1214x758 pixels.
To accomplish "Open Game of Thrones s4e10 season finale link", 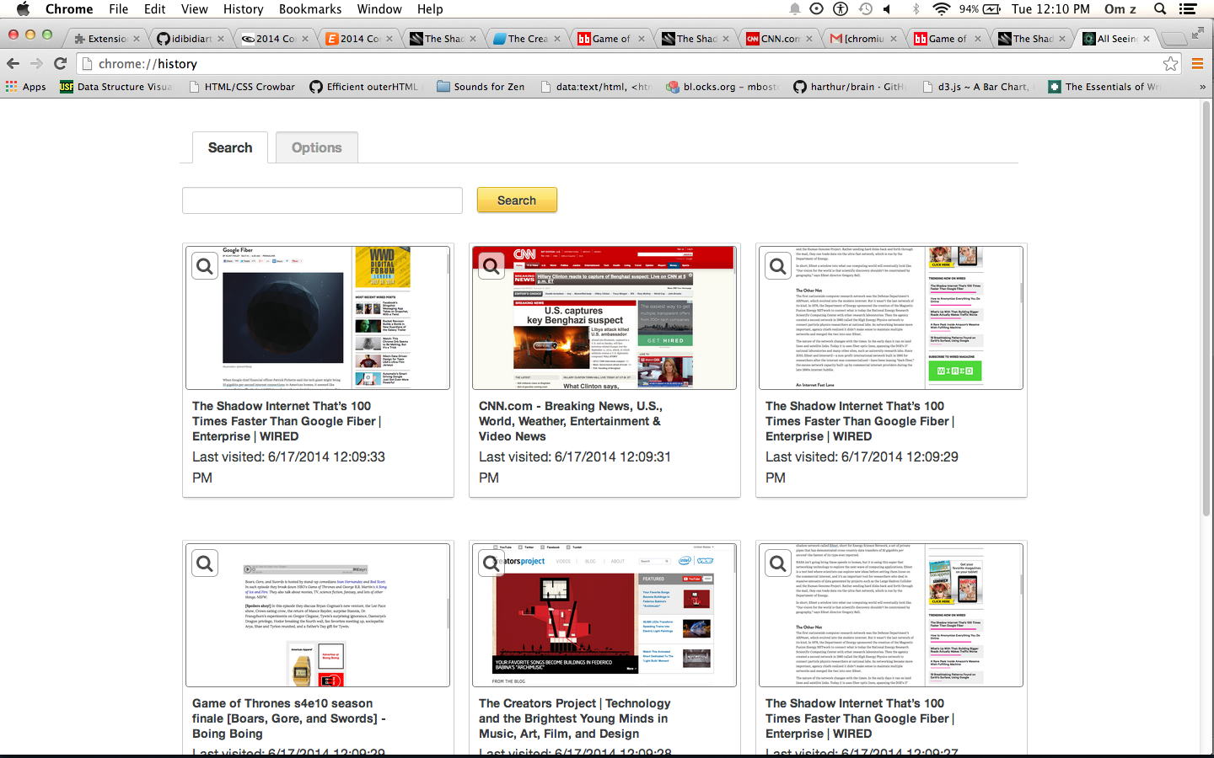I will [x=288, y=718].
